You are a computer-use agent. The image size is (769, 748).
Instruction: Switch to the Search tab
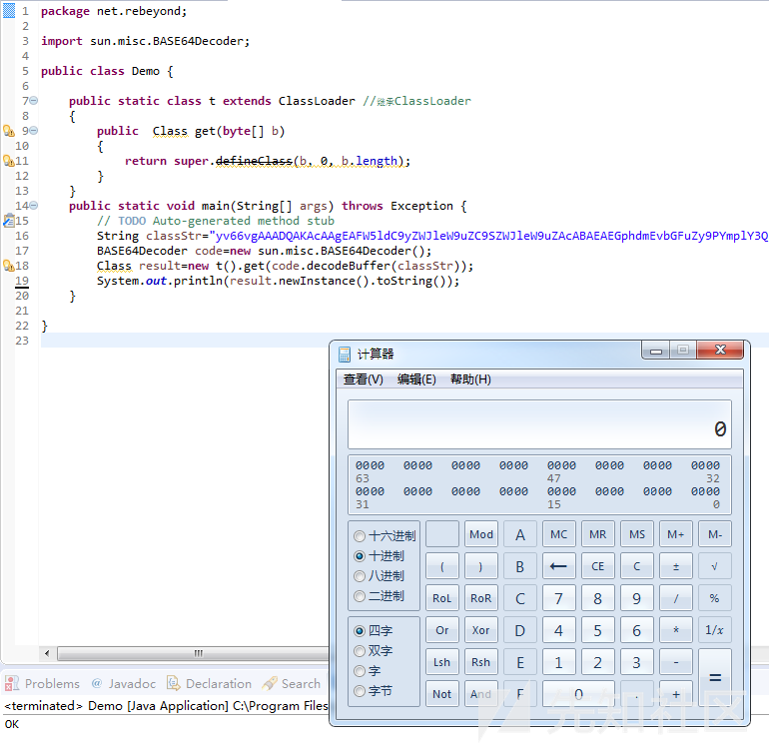point(292,684)
